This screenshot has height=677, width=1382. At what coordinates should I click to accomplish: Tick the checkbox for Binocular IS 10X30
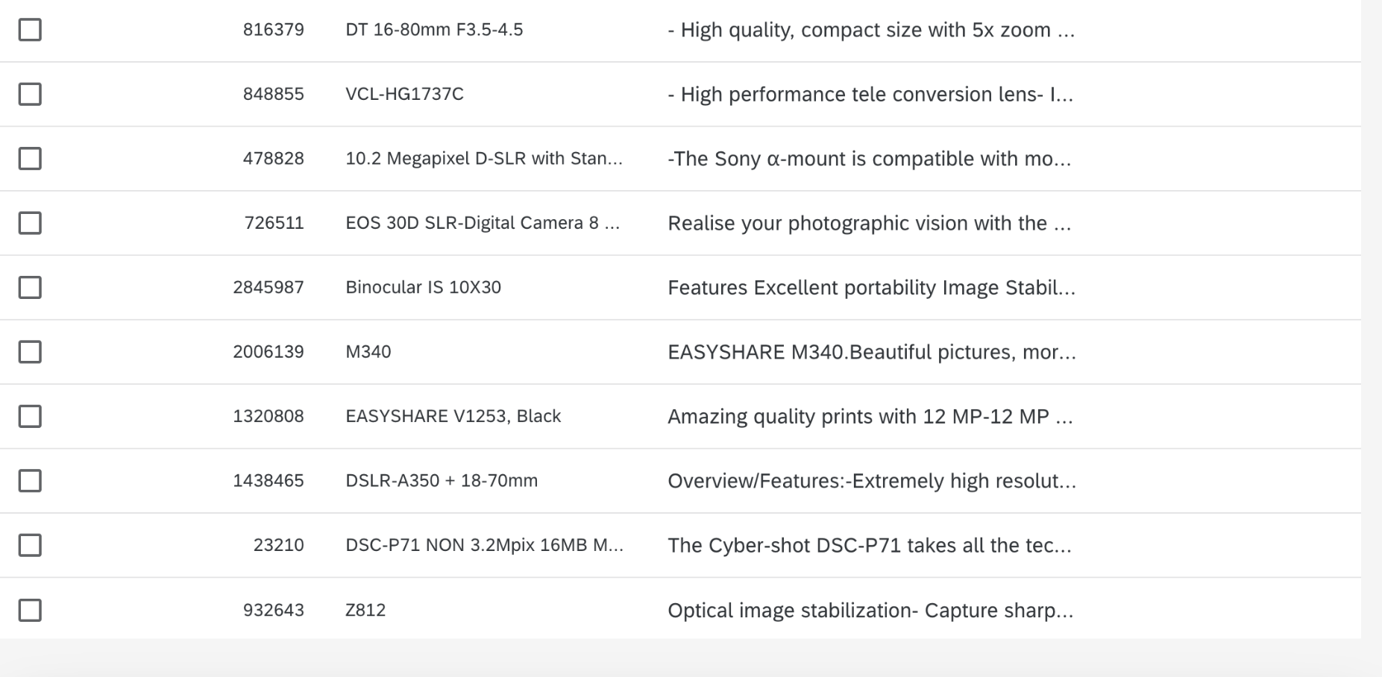(29, 287)
